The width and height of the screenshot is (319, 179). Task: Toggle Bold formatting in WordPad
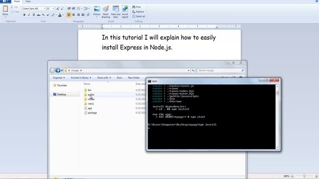coord(24,15)
